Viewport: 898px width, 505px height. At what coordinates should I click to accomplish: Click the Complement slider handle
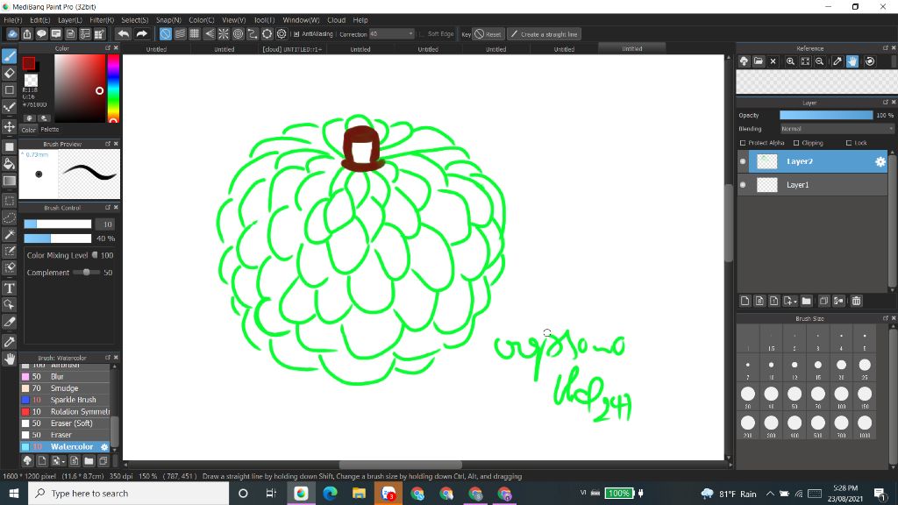pyautogui.click(x=87, y=273)
